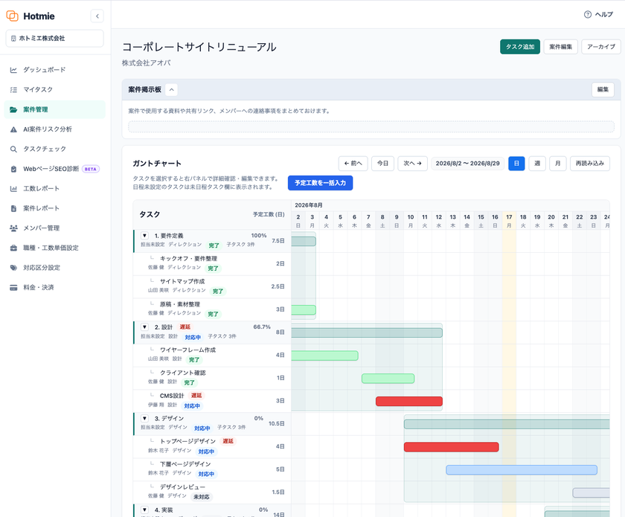Screen dimensions: 625x517
Task: Collapse the 3. デザイン task group
Action: pos(144,419)
